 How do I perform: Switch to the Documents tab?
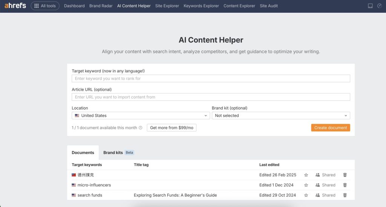pyautogui.click(x=83, y=153)
